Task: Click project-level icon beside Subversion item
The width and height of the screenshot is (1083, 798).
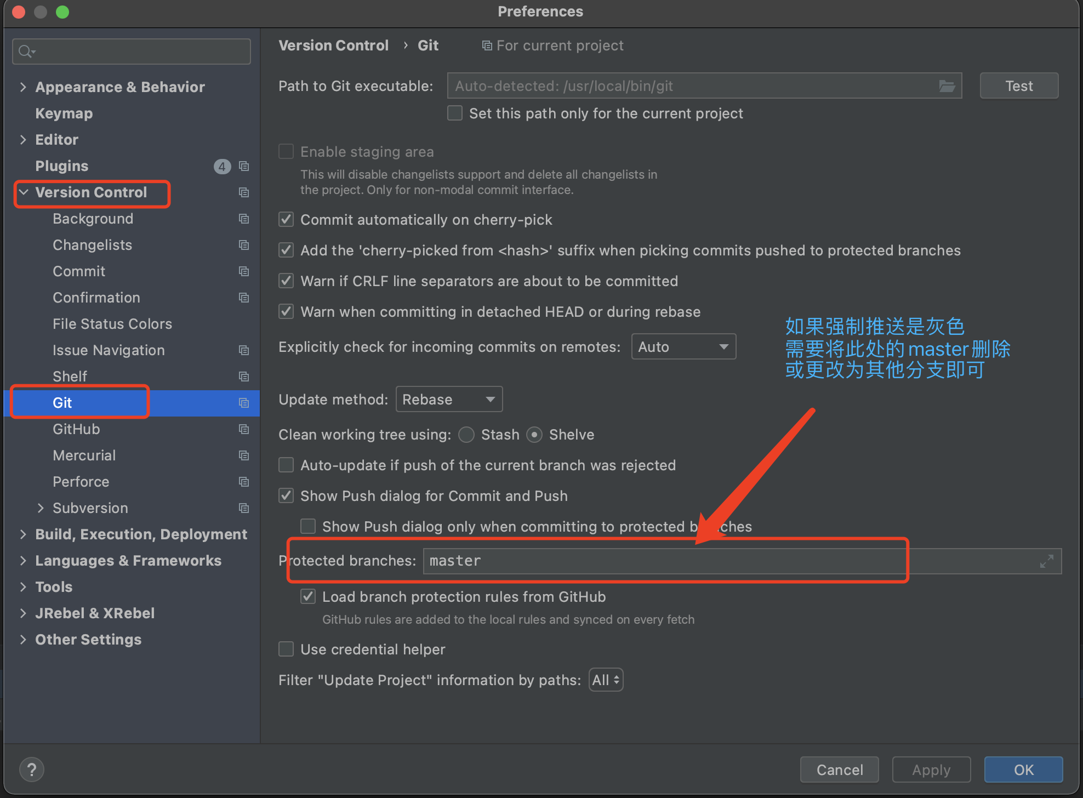Action: (x=244, y=508)
